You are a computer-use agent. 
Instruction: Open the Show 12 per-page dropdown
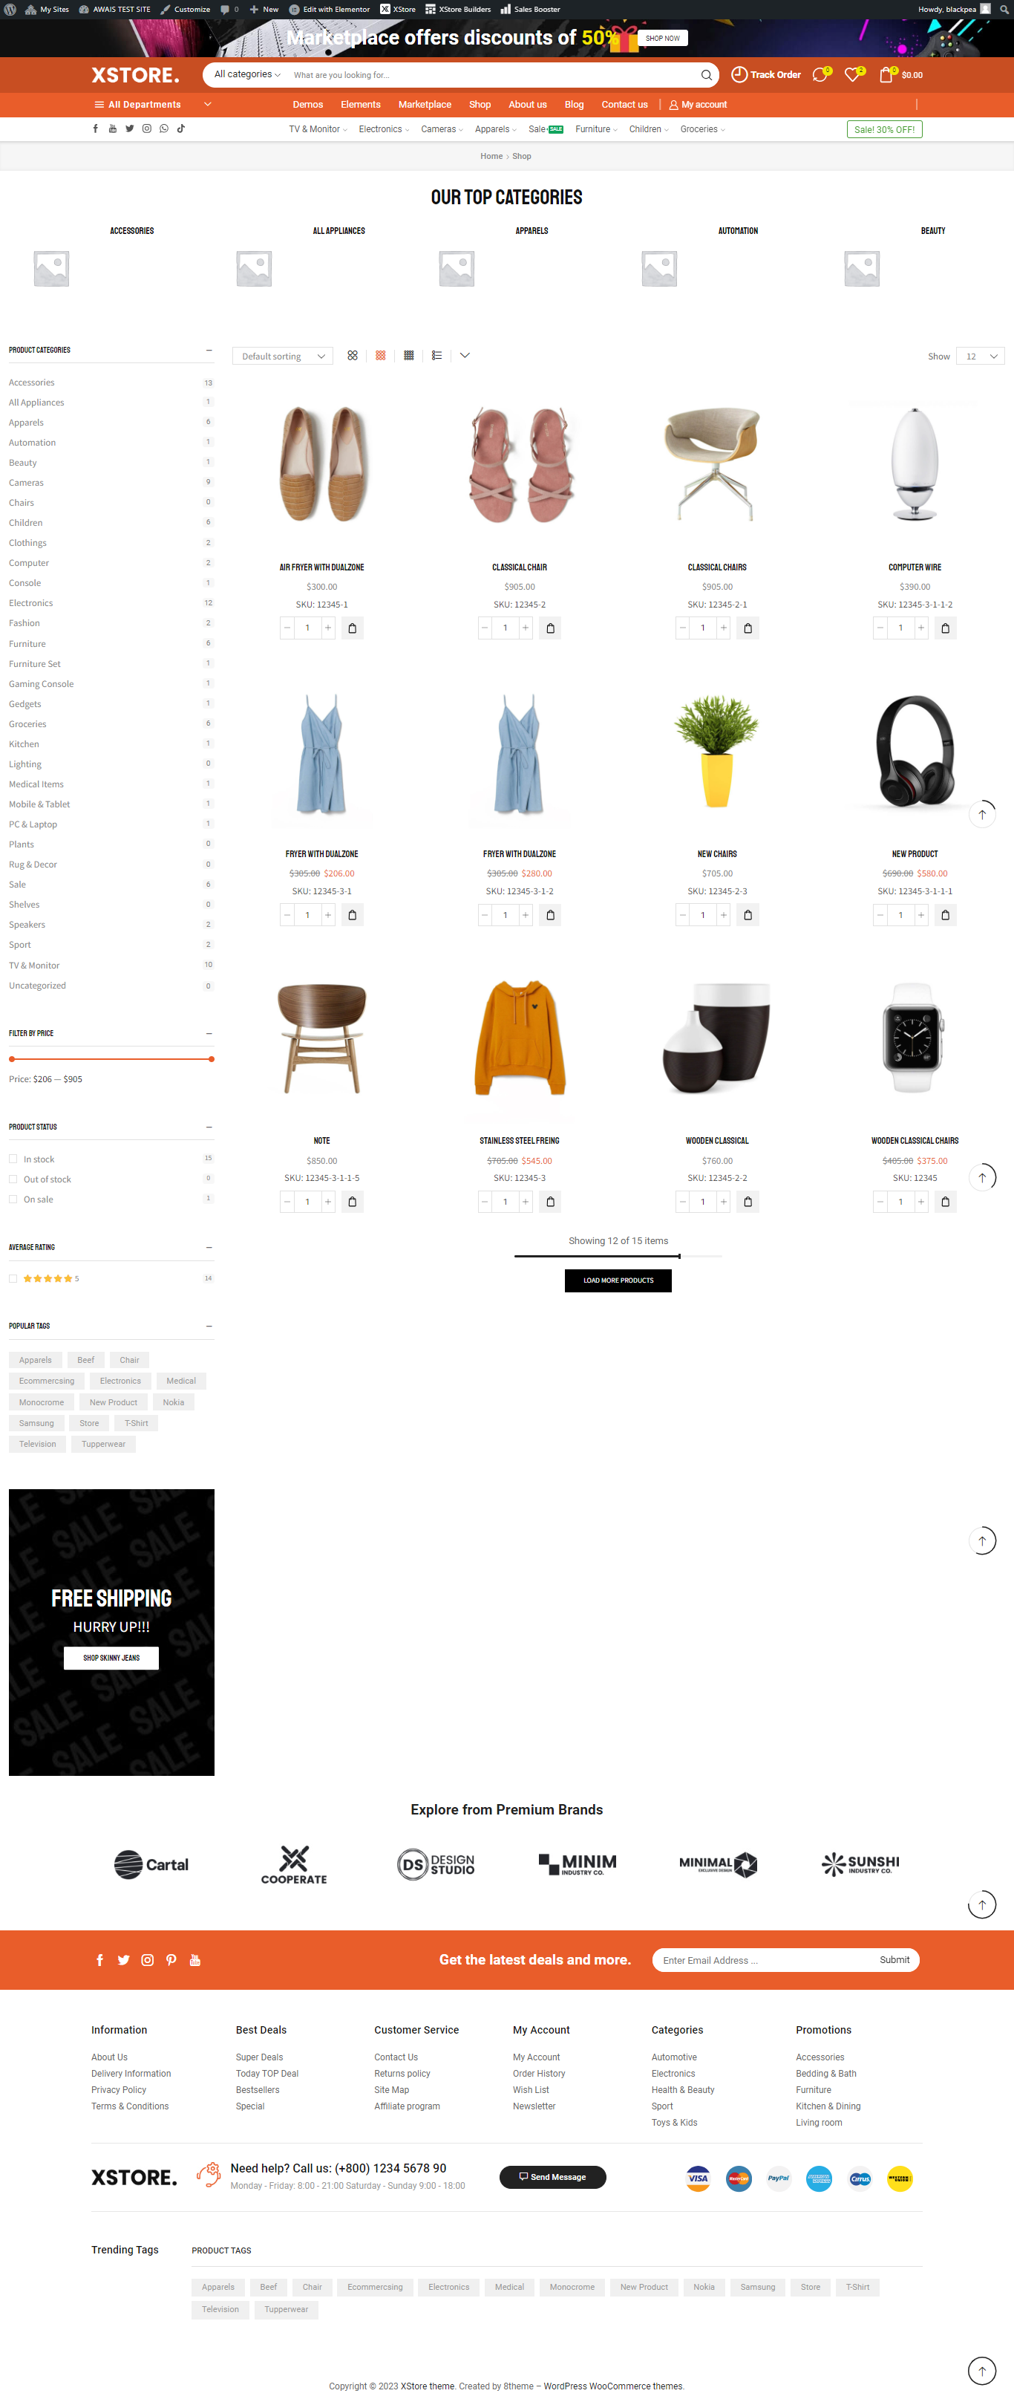[981, 357]
